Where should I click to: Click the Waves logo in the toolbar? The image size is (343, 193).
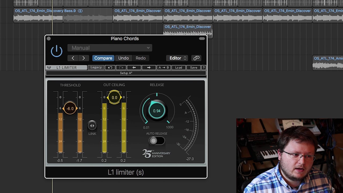(x=49, y=68)
